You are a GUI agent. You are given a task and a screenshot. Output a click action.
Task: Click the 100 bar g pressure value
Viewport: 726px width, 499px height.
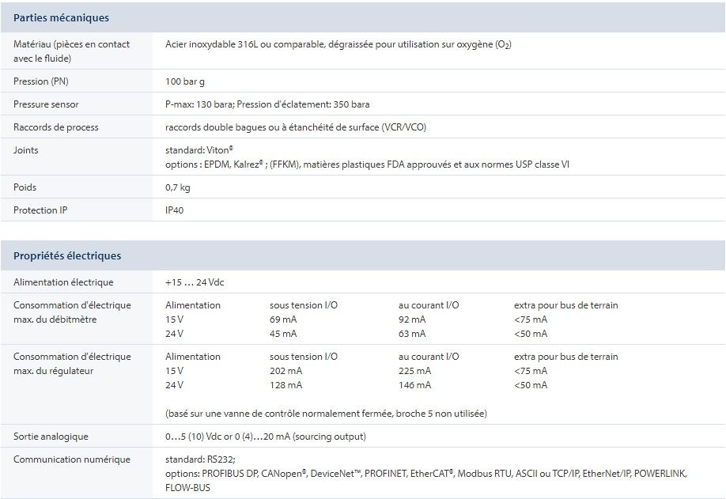(x=187, y=81)
